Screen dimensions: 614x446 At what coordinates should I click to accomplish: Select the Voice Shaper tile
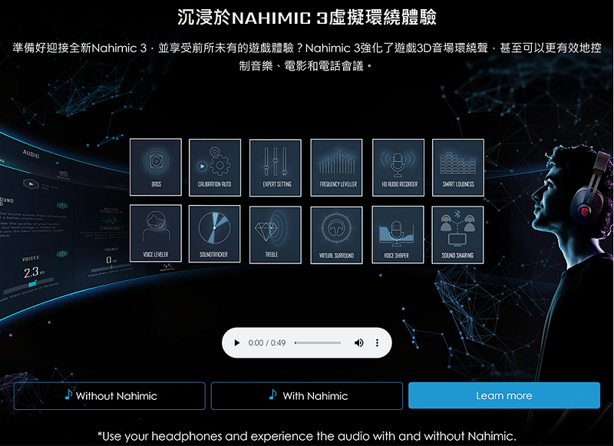click(398, 235)
